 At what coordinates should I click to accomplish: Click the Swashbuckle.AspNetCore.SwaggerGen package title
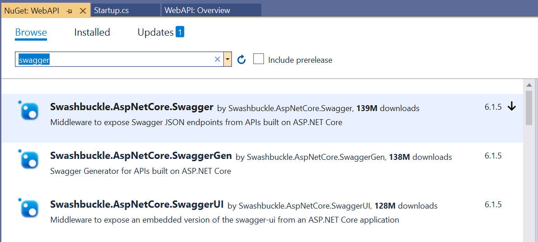pyautogui.click(x=141, y=156)
